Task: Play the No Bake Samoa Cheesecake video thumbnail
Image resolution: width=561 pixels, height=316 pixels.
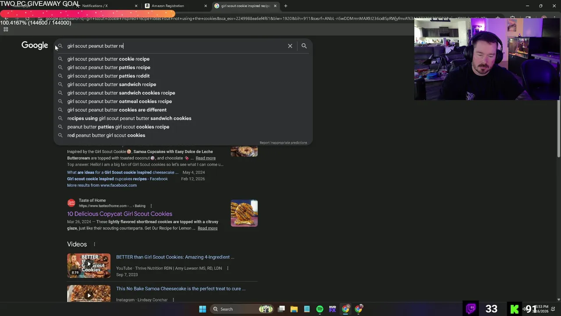Action: tap(89, 294)
